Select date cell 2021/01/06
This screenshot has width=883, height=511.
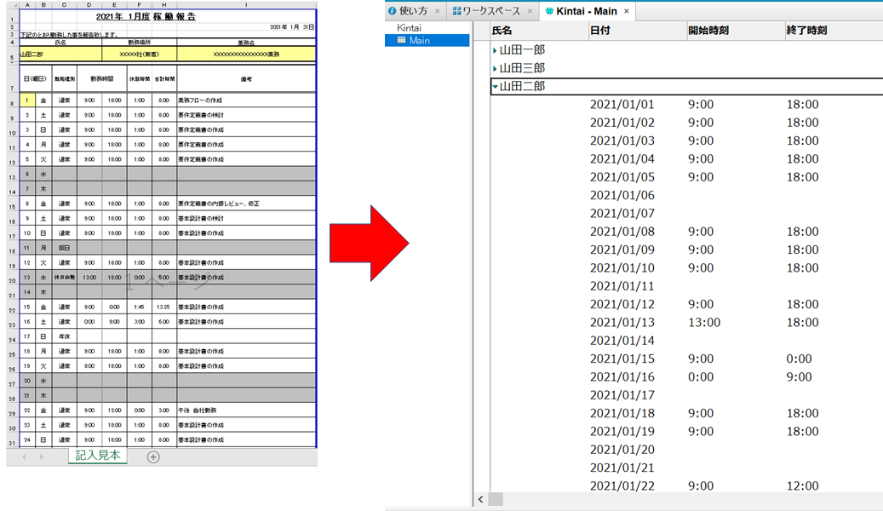622,195
